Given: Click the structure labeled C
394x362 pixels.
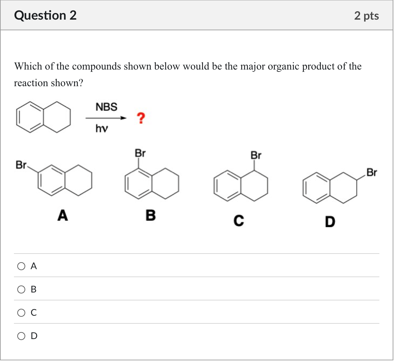Looking at the screenshot, I should tap(241, 185).
